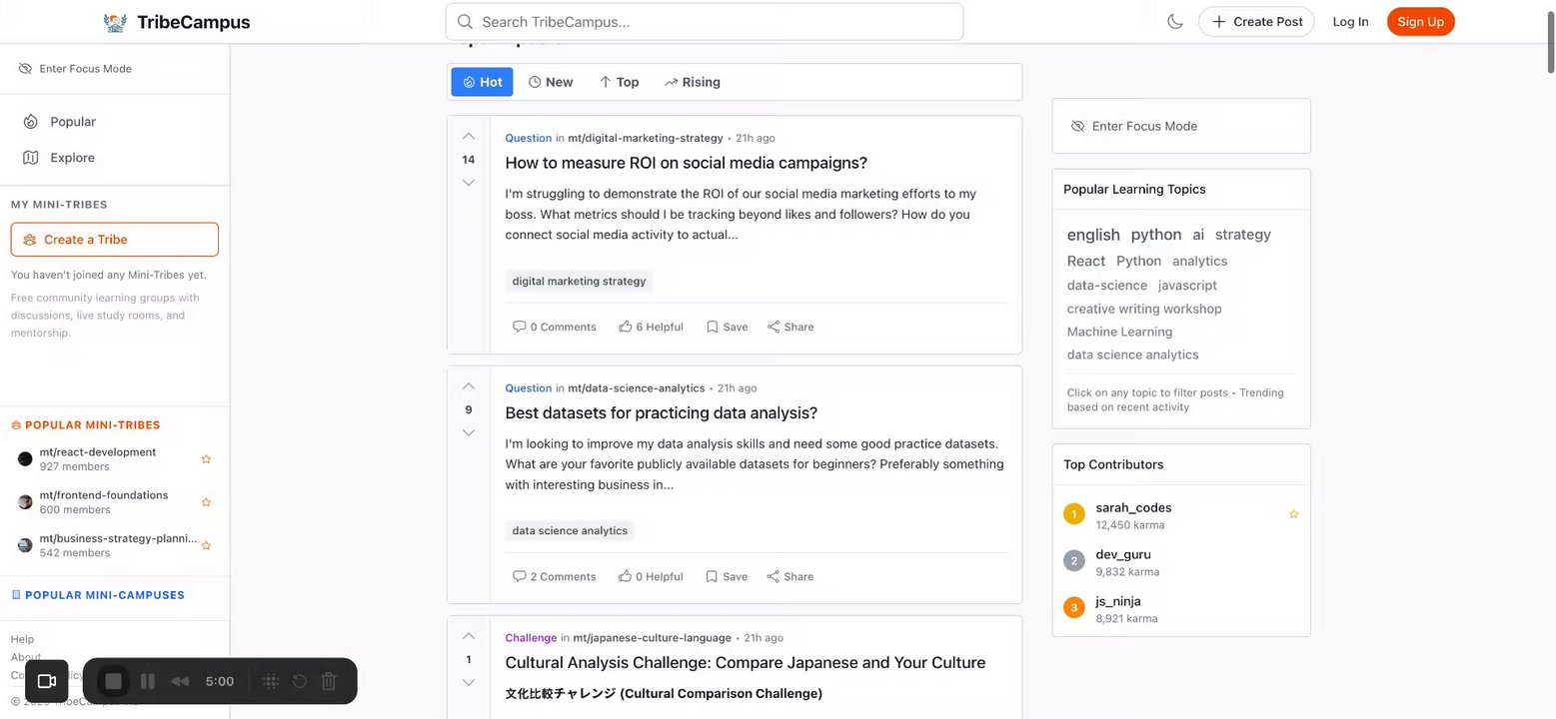1556x719 pixels.
Task: Open comments on the ROI post
Action: point(554,327)
